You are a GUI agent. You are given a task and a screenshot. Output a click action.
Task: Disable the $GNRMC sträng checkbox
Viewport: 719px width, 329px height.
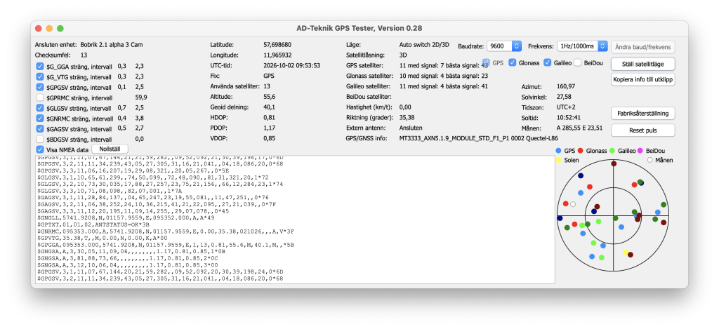[40, 119]
